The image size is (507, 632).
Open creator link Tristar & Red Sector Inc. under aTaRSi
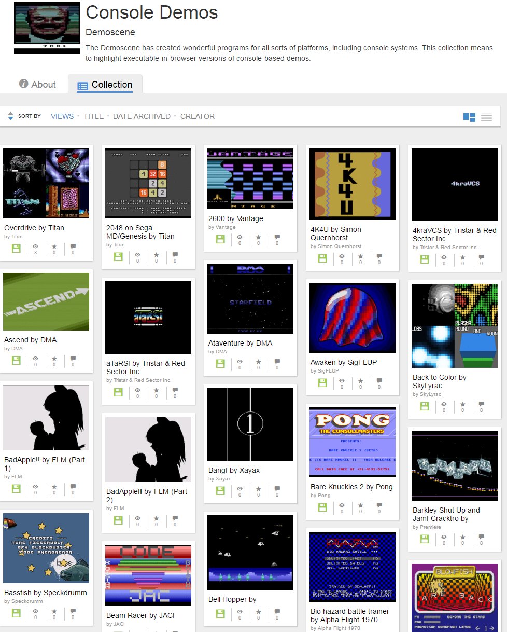[x=138, y=380]
